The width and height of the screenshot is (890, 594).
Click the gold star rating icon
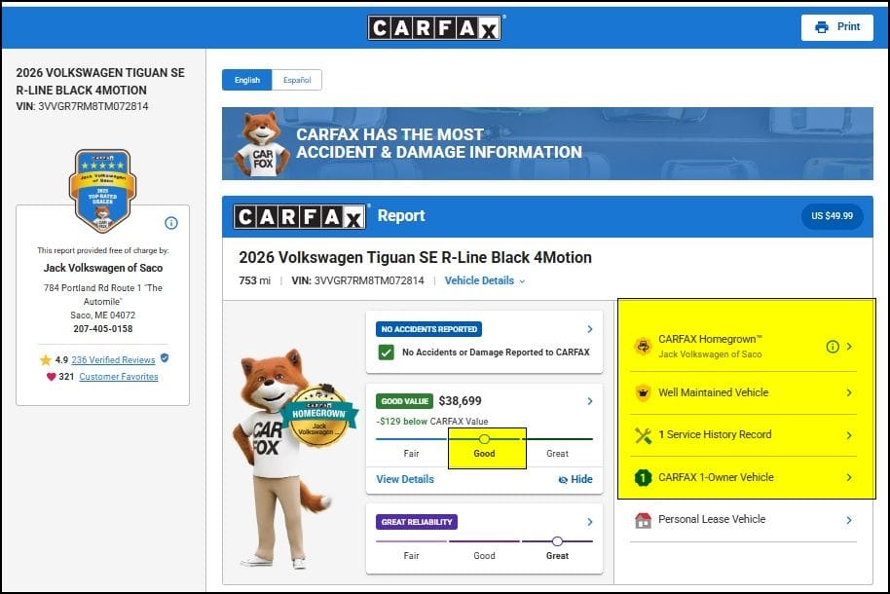(46, 360)
